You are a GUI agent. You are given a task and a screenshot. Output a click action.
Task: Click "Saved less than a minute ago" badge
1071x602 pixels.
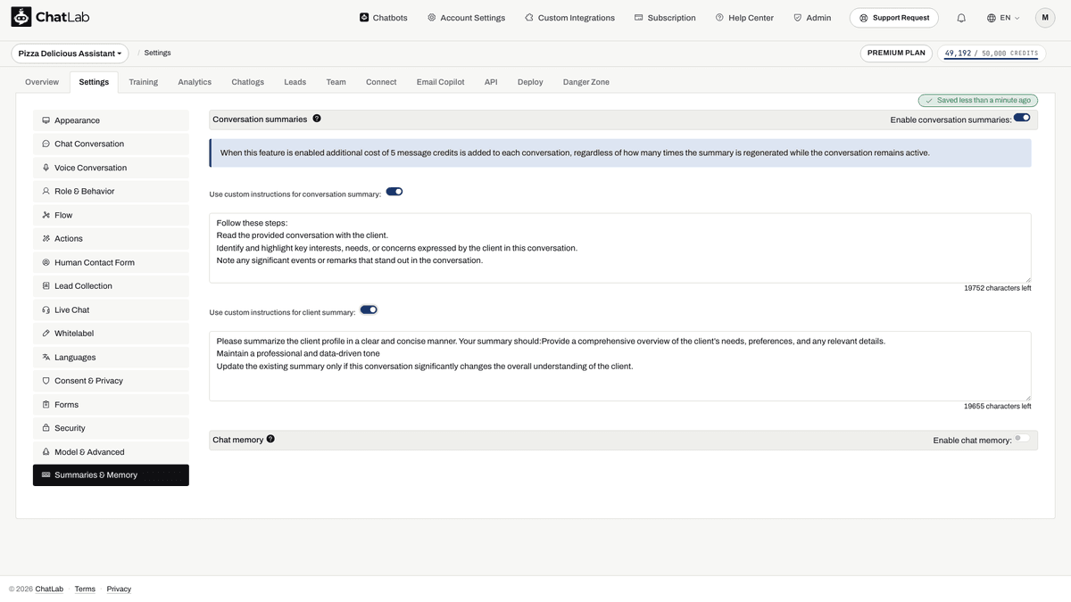click(x=978, y=101)
